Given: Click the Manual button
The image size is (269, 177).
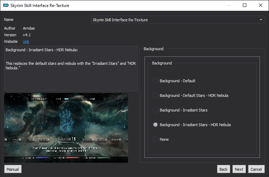Looking at the screenshot, I should (13, 169).
